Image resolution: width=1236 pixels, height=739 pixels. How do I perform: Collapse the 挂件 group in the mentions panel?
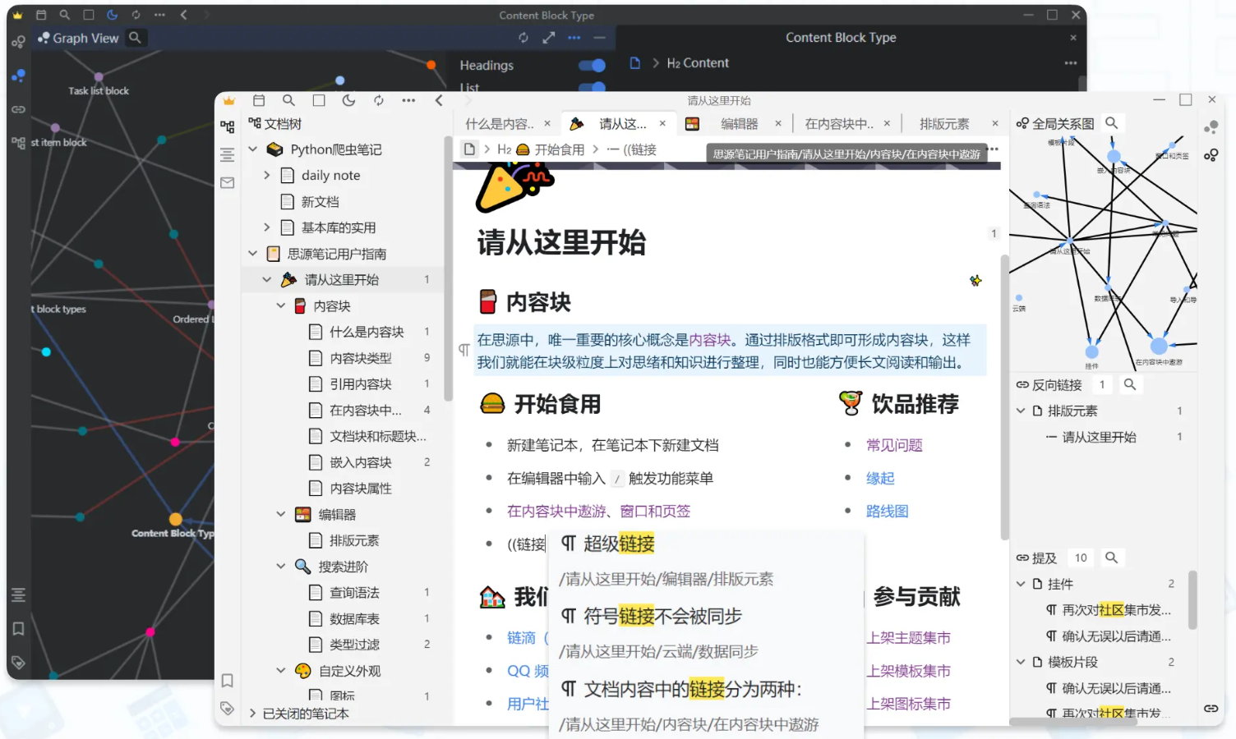(x=1020, y=584)
